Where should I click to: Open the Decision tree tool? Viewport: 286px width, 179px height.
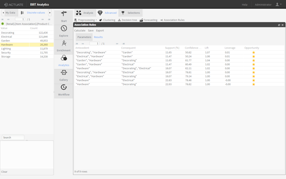click(127, 20)
